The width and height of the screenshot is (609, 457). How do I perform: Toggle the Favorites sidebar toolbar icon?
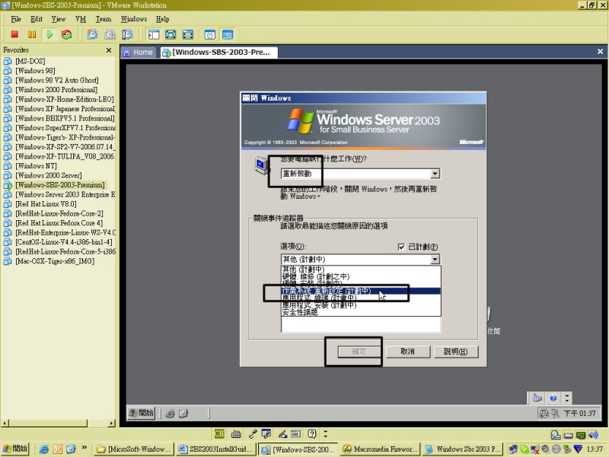point(154,34)
